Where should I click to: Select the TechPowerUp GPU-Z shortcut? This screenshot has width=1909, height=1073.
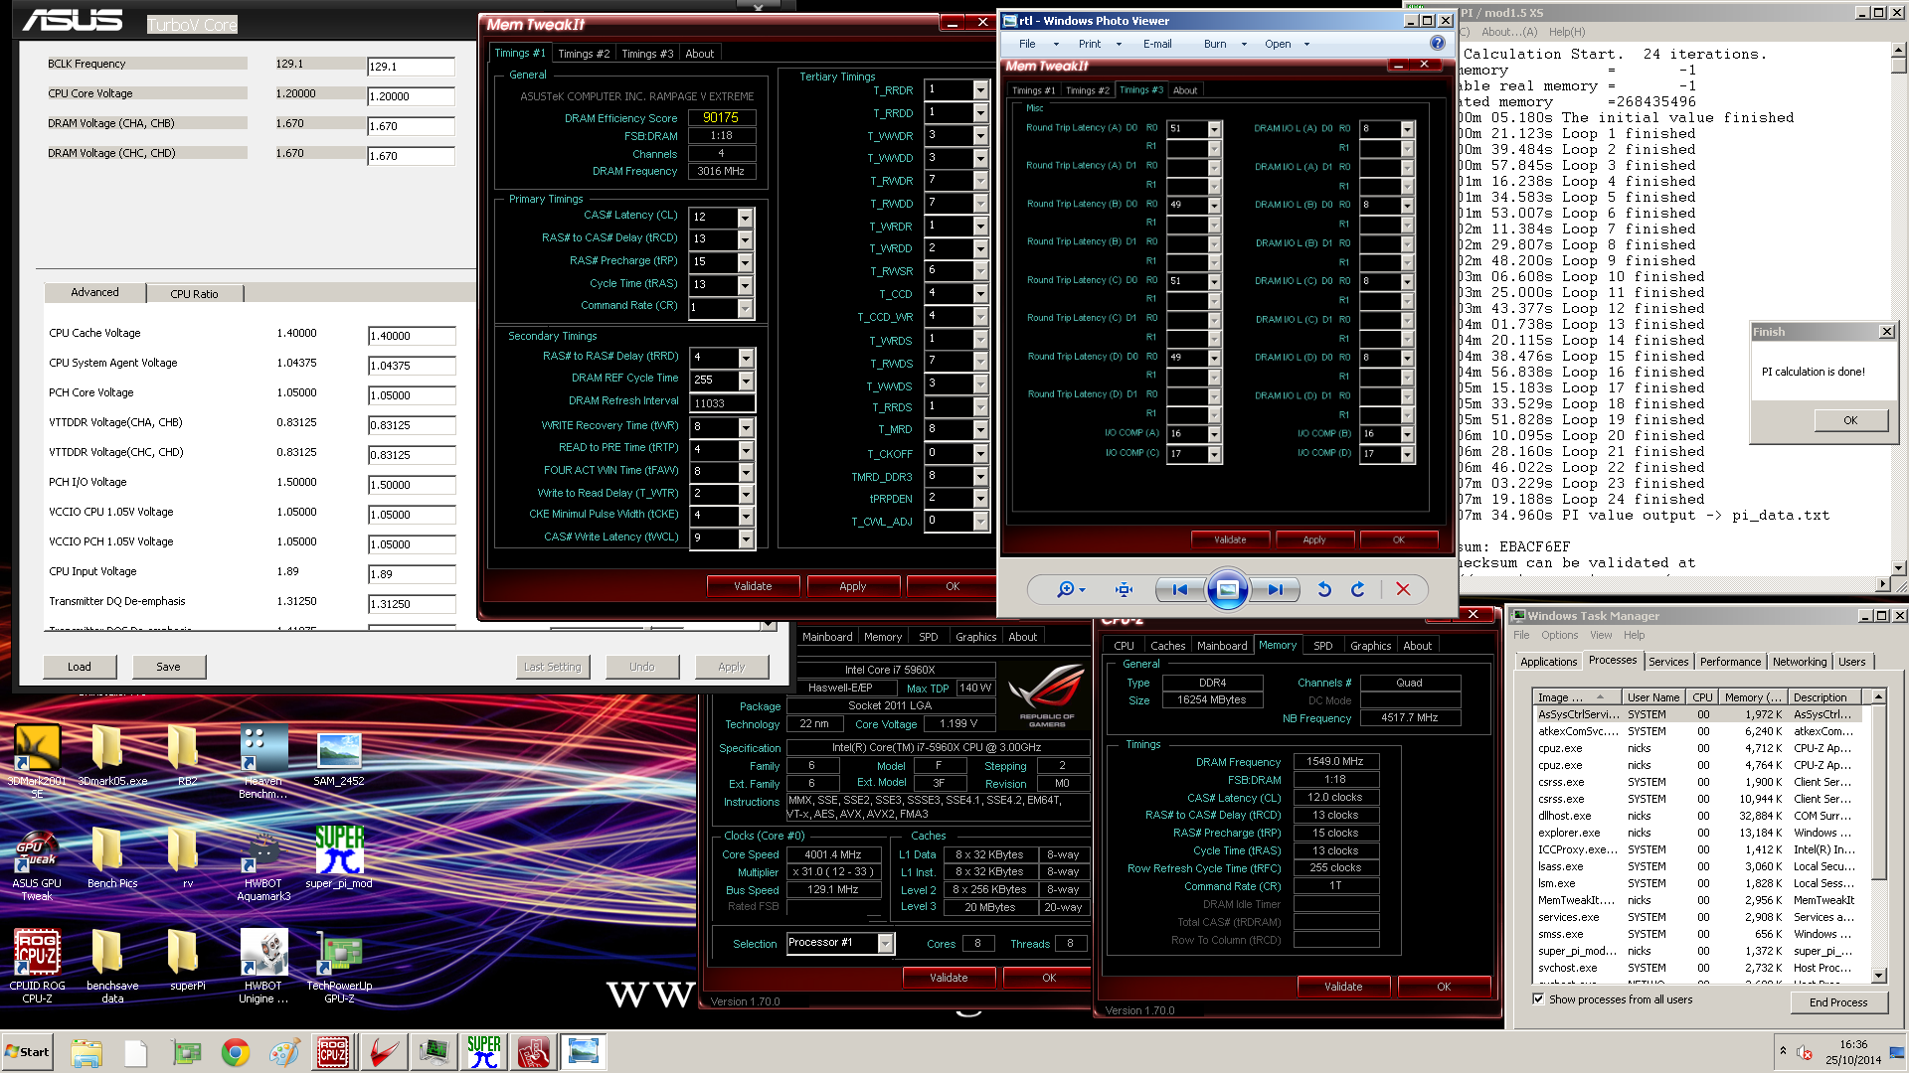coord(339,966)
